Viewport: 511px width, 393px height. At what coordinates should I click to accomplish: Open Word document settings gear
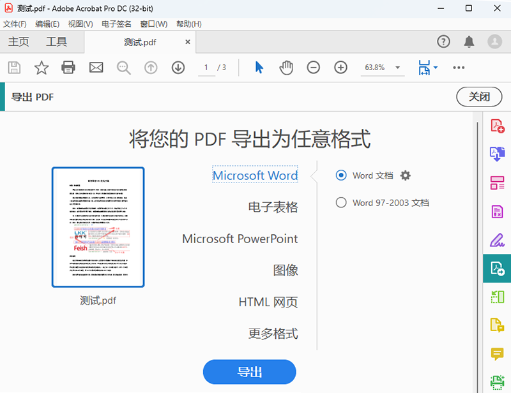406,175
